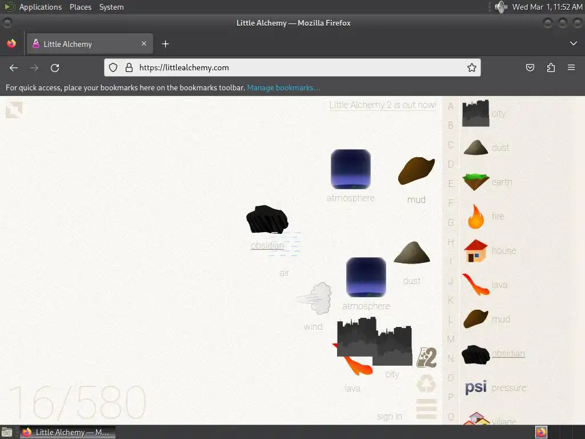Close the Little Alchemy tab
The height and width of the screenshot is (439, 585).
(144, 43)
